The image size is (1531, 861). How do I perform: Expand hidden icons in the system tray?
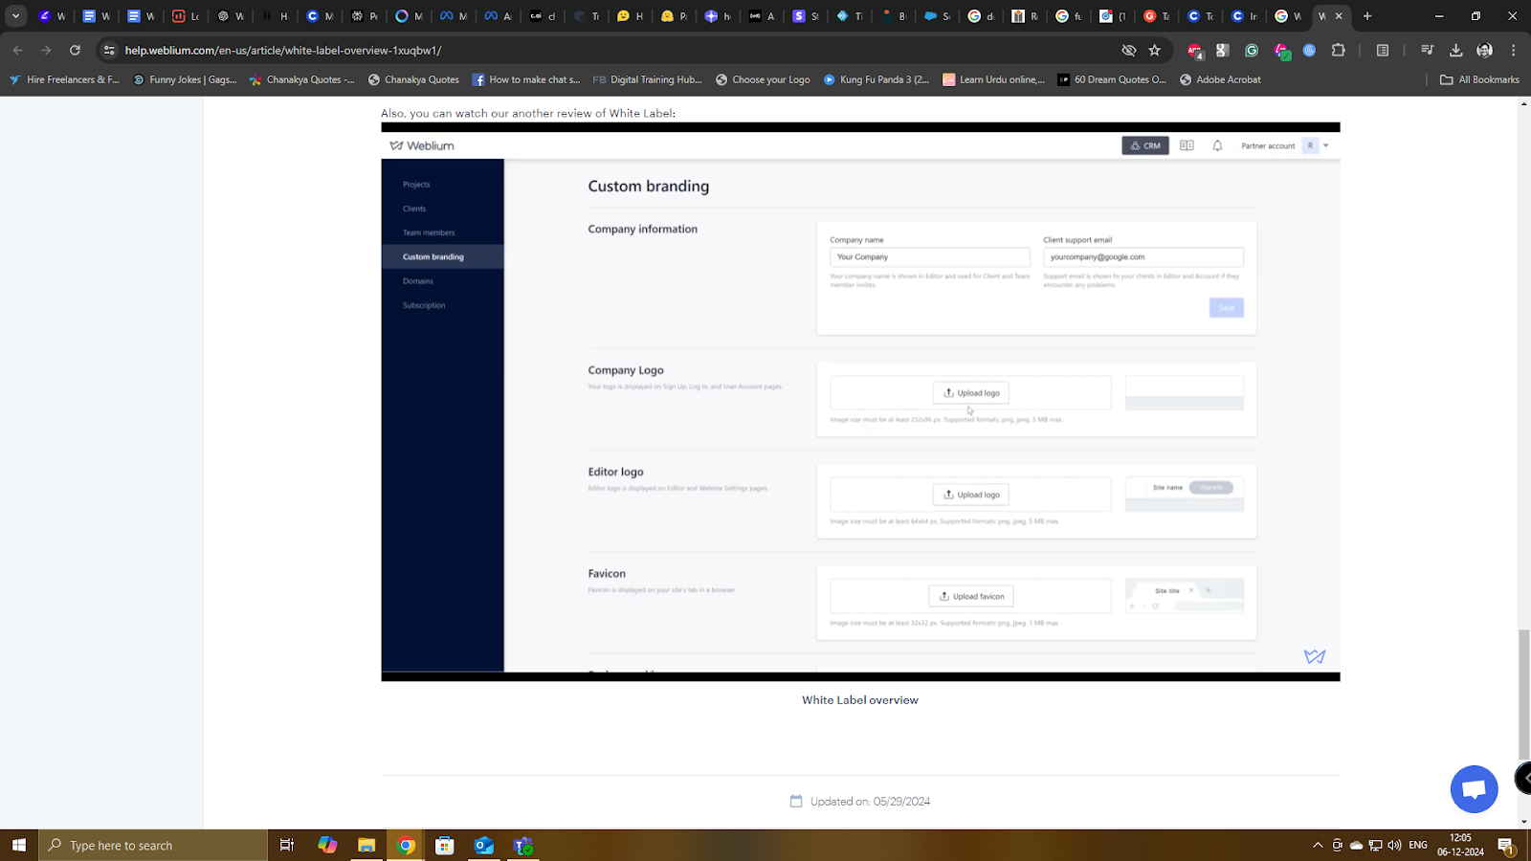(1318, 845)
